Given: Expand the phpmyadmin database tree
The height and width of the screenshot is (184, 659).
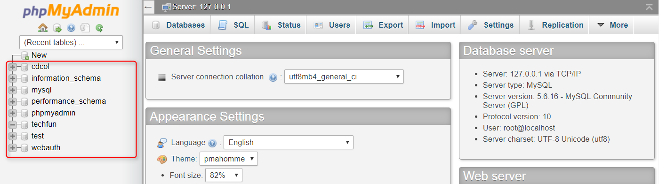Looking at the screenshot, I should pyautogui.click(x=13, y=113).
